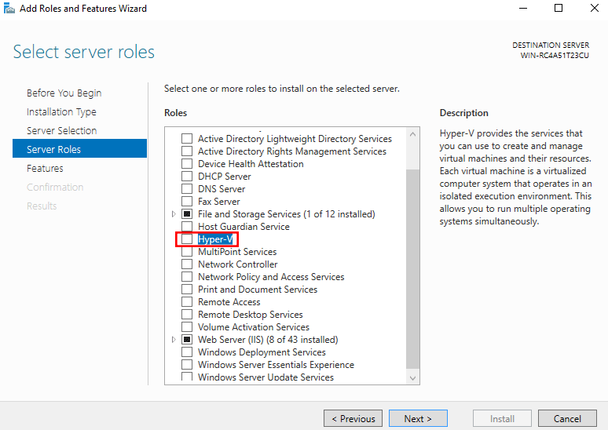Open the Installation Type step
The image size is (608, 430).
point(61,112)
